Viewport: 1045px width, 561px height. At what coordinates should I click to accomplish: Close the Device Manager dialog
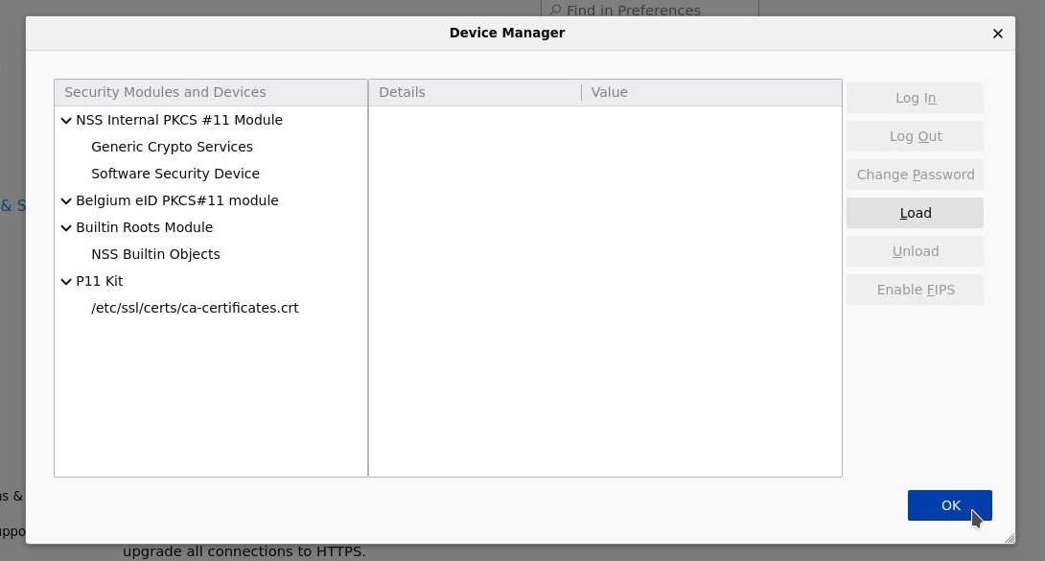(x=998, y=34)
